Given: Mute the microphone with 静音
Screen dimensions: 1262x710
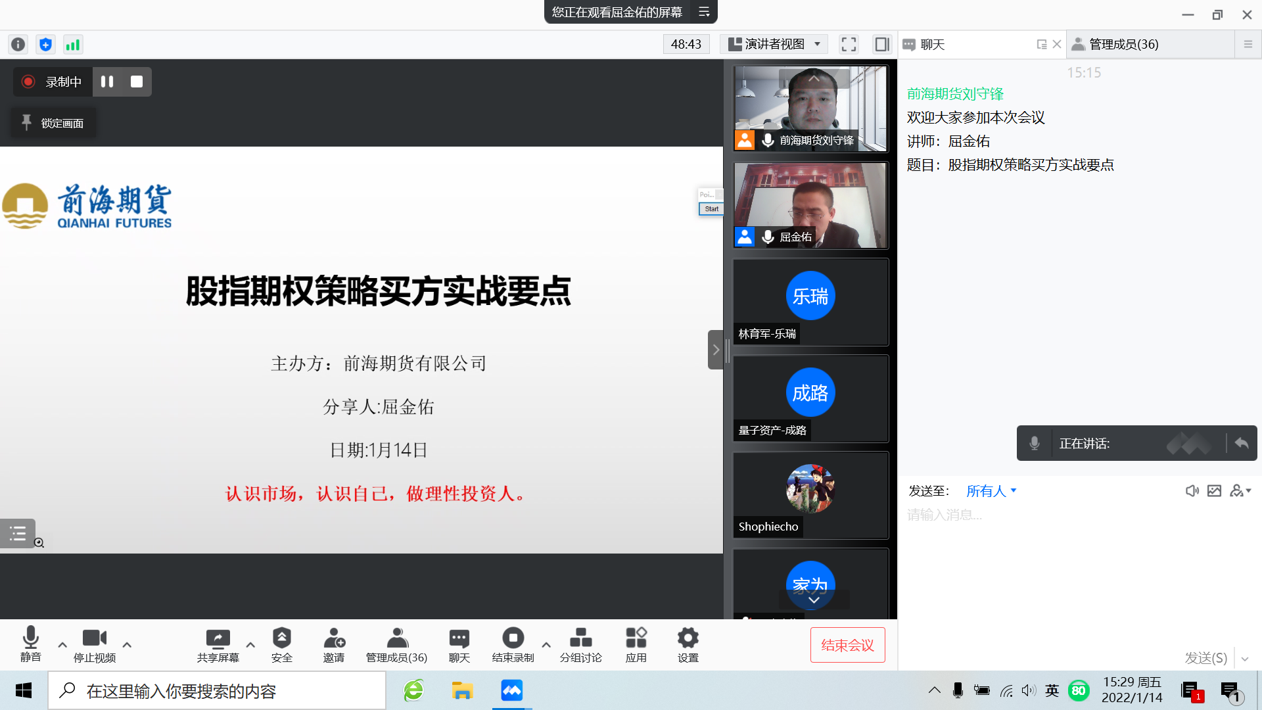Looking at the screenshot, I should pyautogui.click(x=30, y=644).
